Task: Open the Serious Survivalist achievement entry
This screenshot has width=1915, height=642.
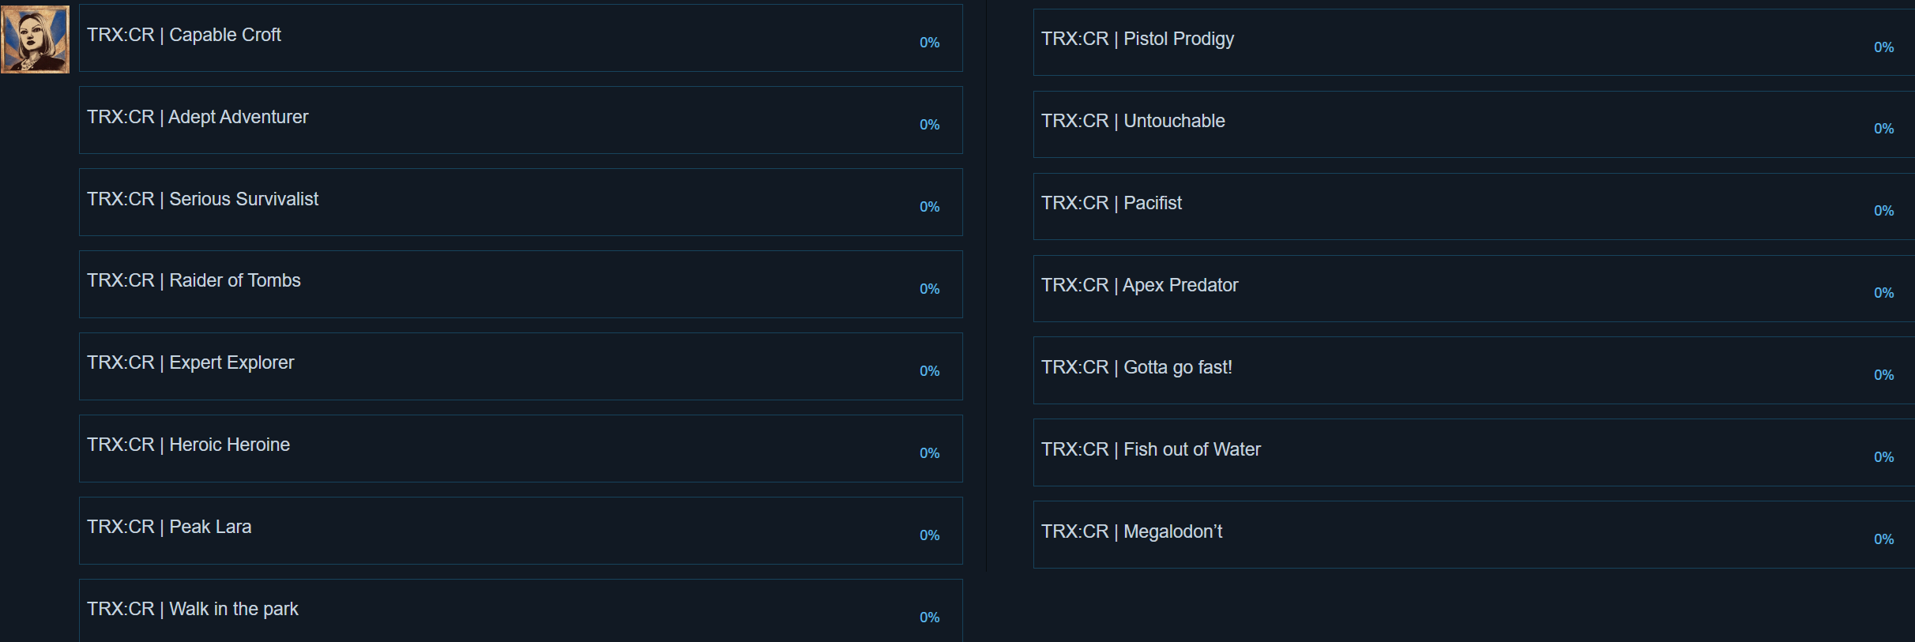Action: [x=203, y=200]
